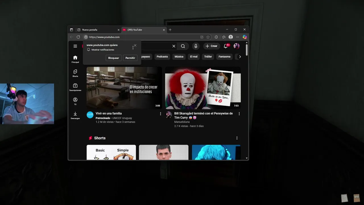Click the Vivir en una familia title
The height and width of the screenshot is (205, 364).
point(109,113)
